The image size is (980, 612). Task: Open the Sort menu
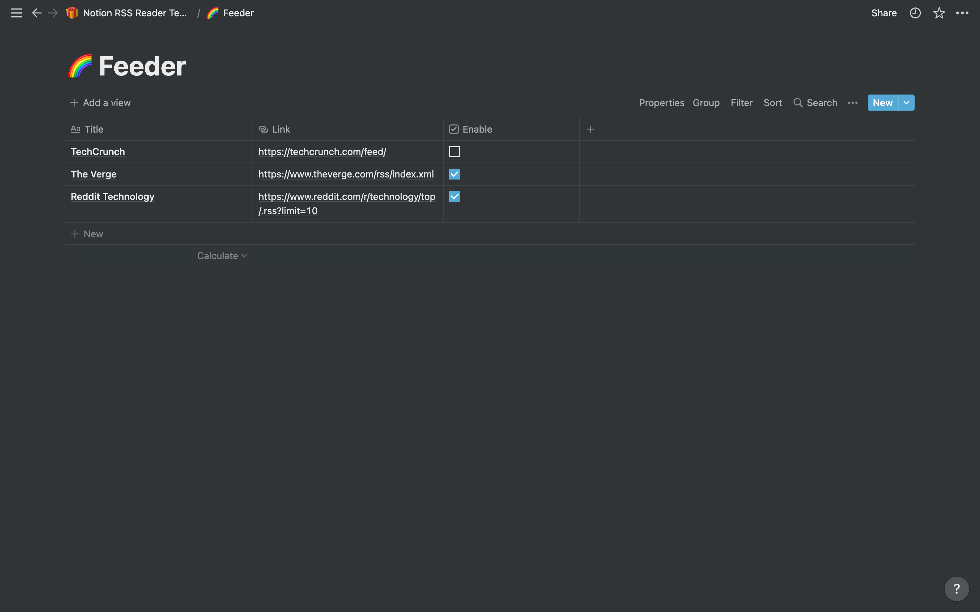coord(772,103)
